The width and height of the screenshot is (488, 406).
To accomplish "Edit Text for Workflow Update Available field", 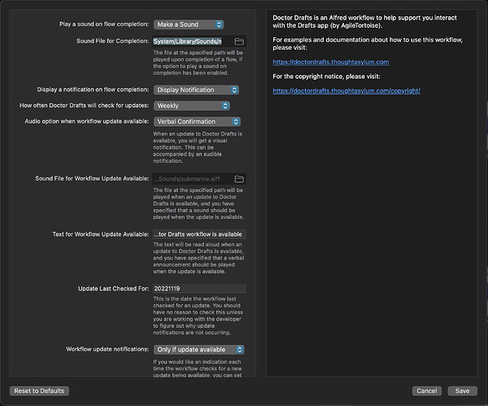I will (x=199, y=234).
